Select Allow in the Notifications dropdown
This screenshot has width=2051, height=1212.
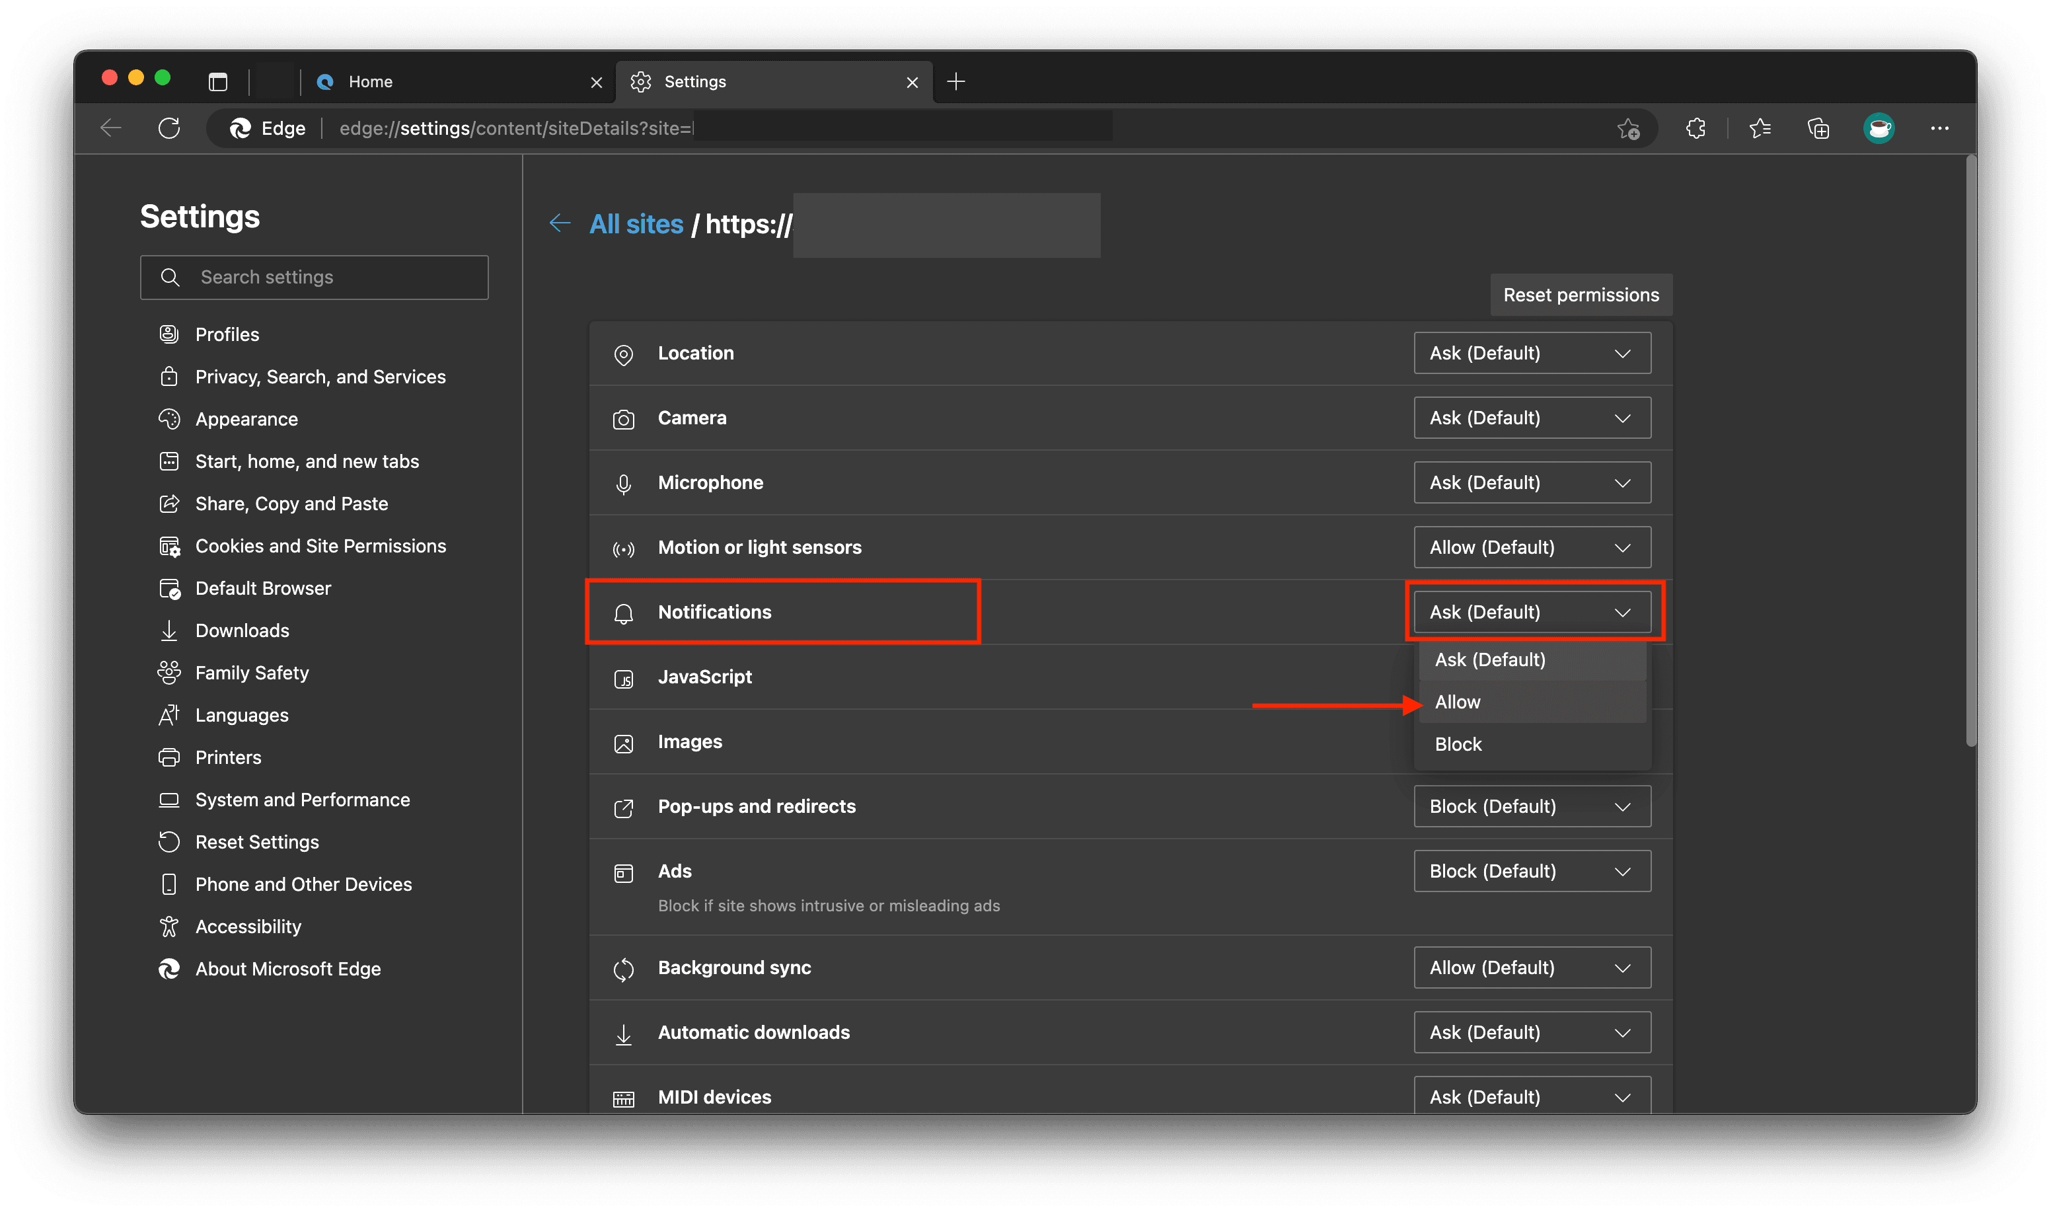click(1456, 702)
